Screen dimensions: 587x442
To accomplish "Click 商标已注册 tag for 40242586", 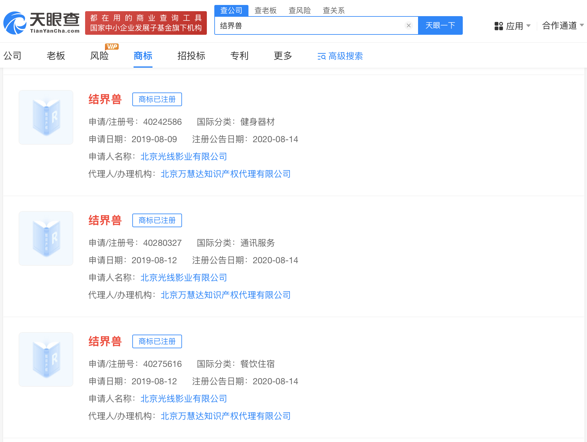I will pos(157,99).
